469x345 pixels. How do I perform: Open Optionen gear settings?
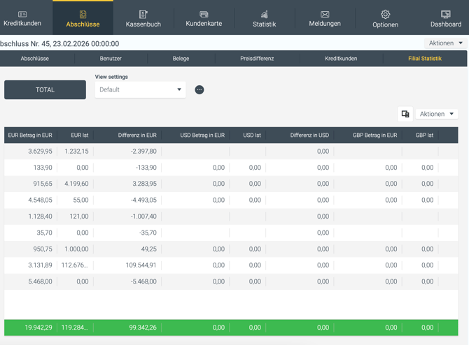[385, 15]
